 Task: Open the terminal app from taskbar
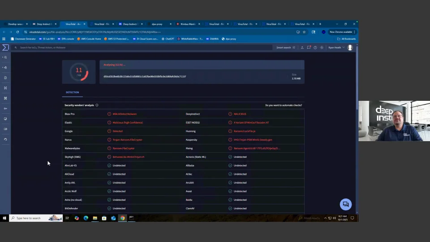pos(132,218)
